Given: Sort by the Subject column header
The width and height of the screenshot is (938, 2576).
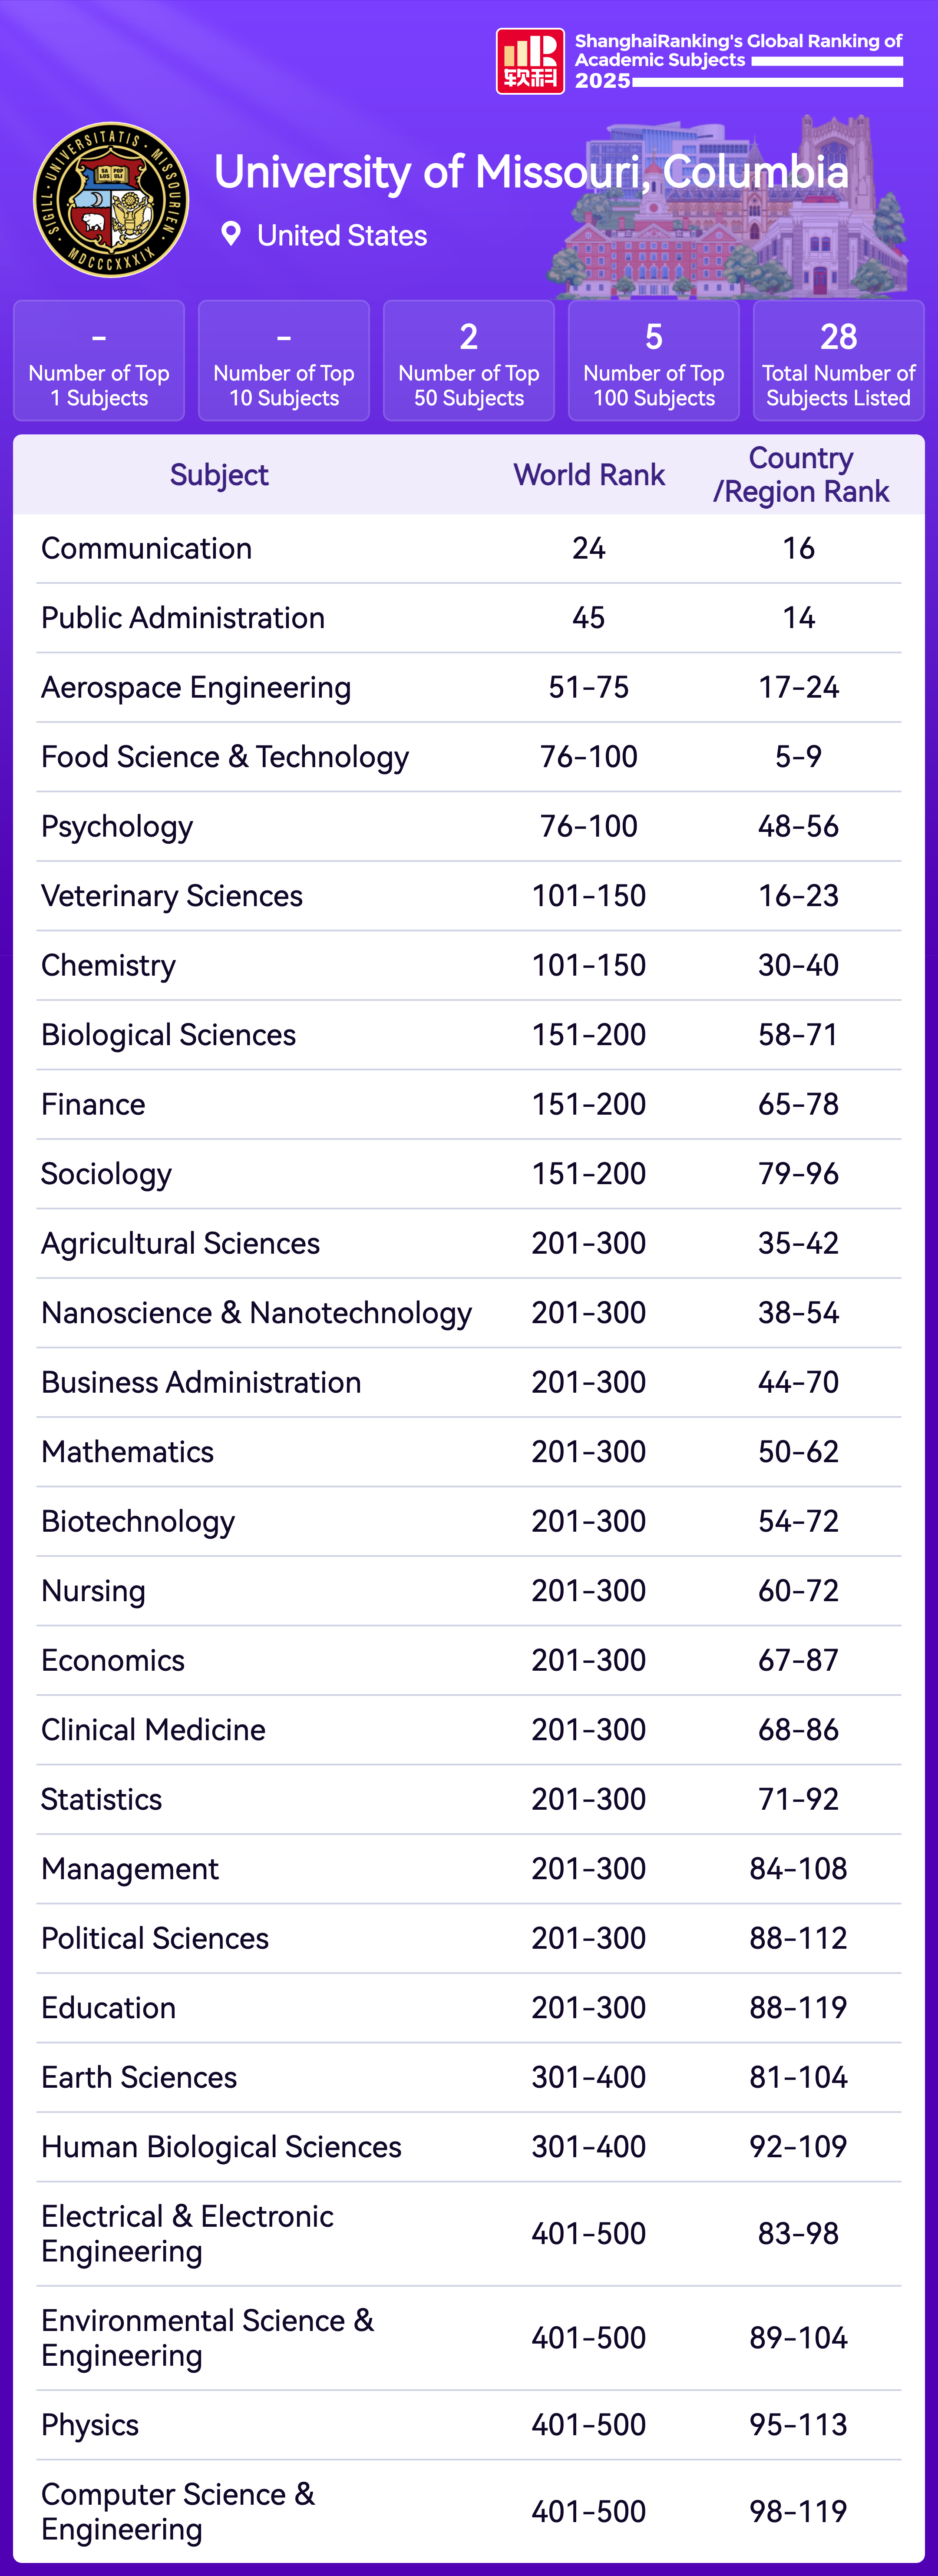Looking at the screenshot, I should [219, 475].
